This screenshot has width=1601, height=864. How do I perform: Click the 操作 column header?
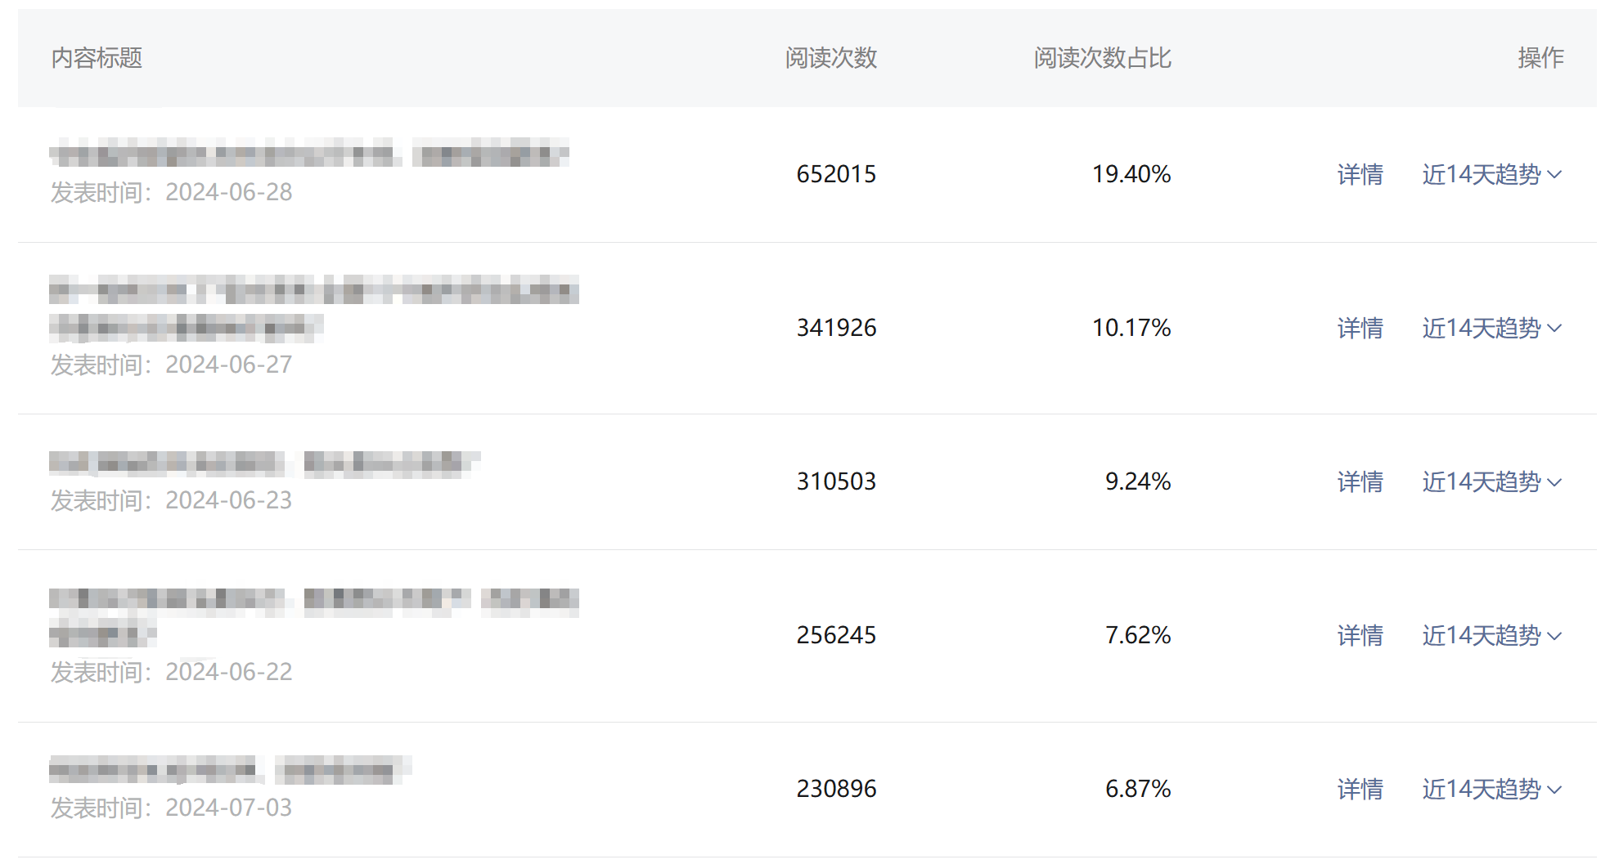(x=1540, y=58)
